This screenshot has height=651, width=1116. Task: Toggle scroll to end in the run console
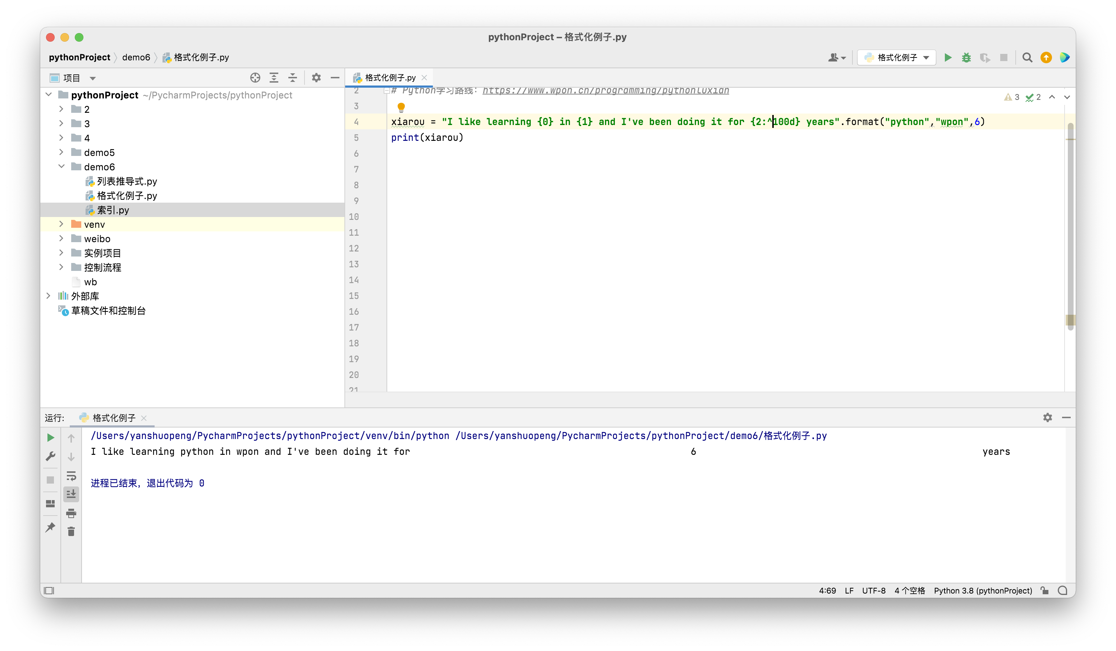coord(71,494)
